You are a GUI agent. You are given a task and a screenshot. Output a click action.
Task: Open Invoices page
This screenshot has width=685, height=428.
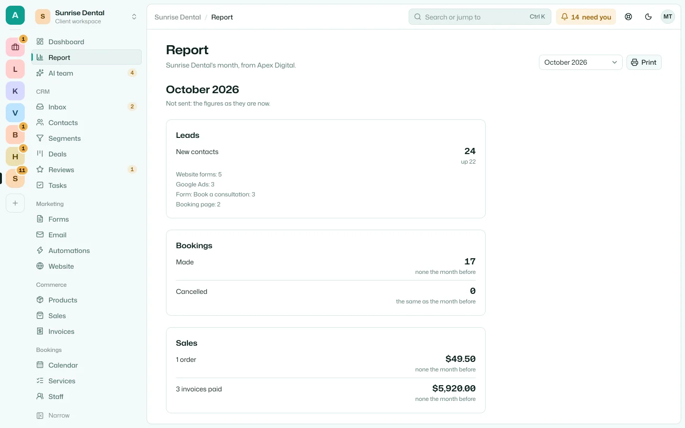(x=87, y=331)
